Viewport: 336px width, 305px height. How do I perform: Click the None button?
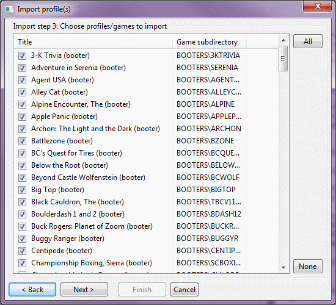[x=308, y=267]
